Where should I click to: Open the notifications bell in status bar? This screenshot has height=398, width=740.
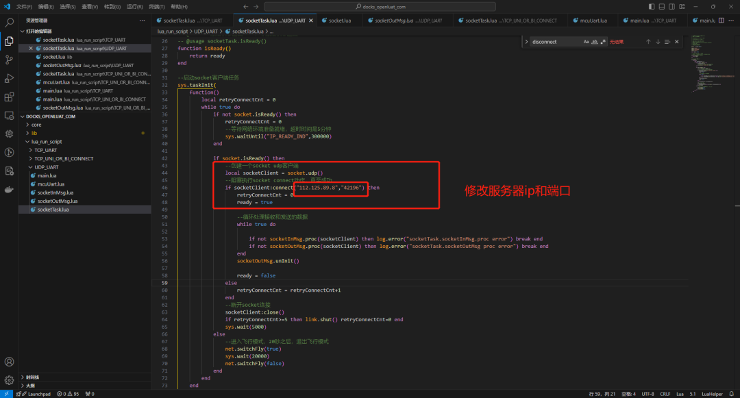click(x=732, y=394)
